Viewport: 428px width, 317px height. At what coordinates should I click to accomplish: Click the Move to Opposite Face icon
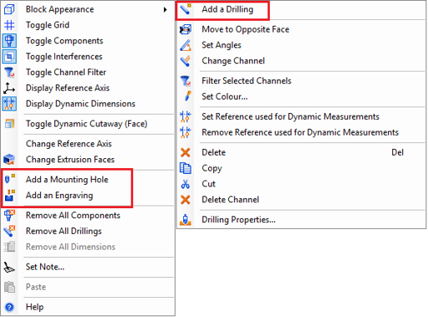point(186,29)
